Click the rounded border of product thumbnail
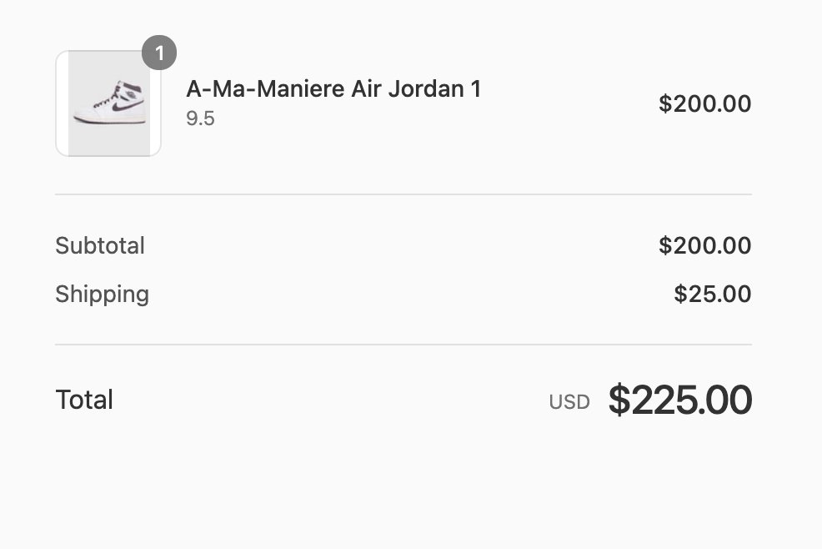 (x=57, y=103)
